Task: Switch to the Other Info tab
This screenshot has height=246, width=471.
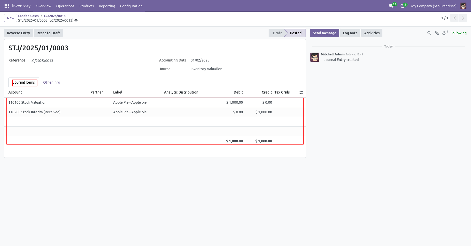Action: 51,82
